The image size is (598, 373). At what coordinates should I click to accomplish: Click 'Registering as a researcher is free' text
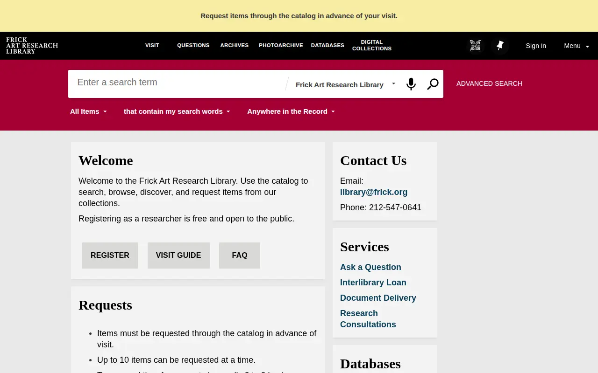pyautogui.click(x=186, y=219)
